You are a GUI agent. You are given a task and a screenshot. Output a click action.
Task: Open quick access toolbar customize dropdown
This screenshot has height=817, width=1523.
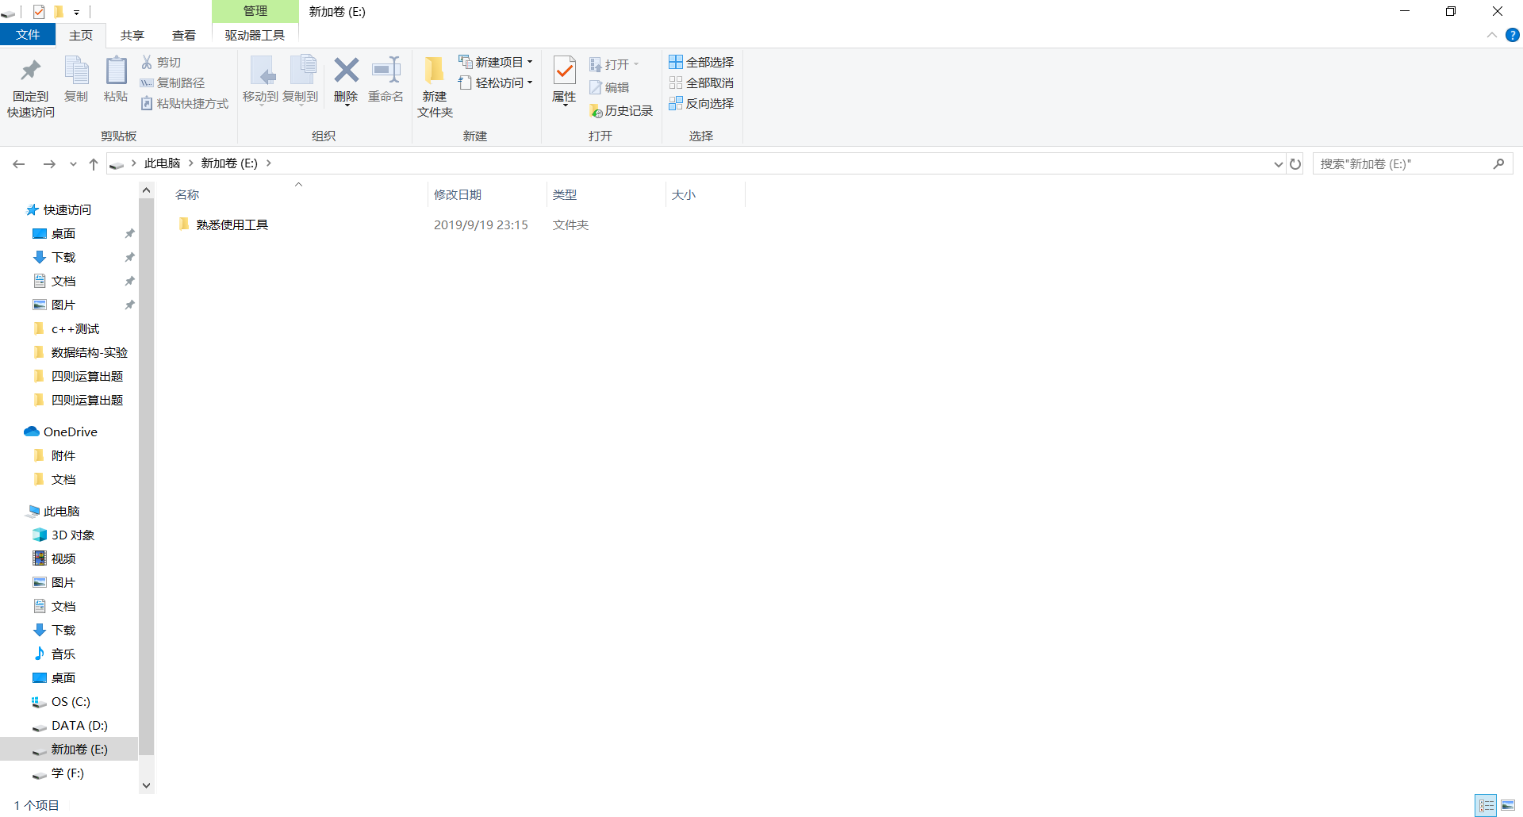pyautogui.click(x=76, y=12)
